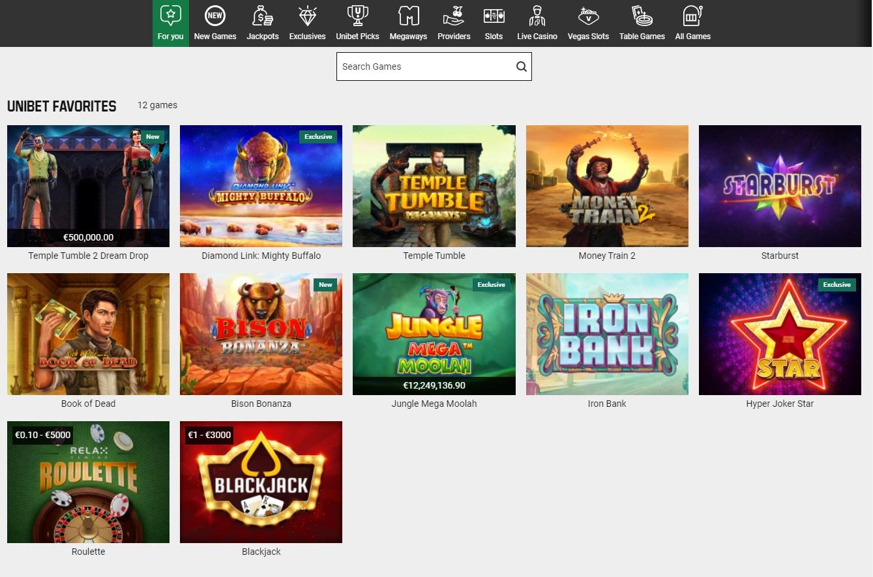Select the For you tab label
This screenshot has height=577, width=873.
pos(170,37)
